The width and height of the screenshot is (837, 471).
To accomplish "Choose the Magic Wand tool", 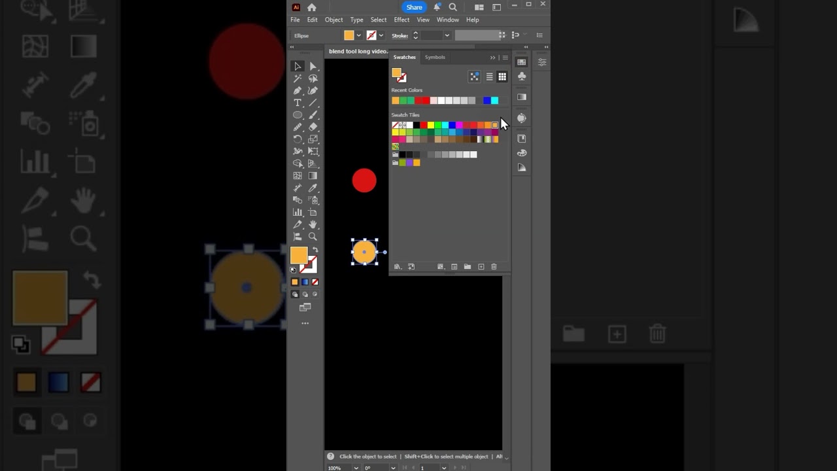I will (298, 78).
